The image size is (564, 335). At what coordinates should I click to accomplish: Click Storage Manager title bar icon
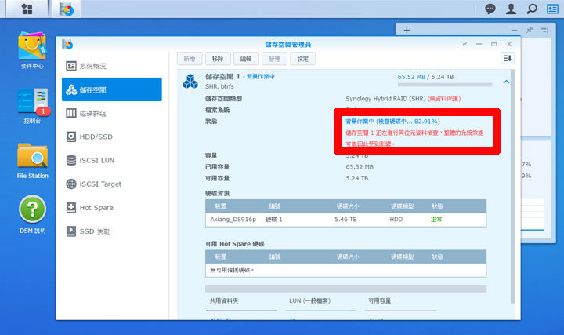(67, 44)
